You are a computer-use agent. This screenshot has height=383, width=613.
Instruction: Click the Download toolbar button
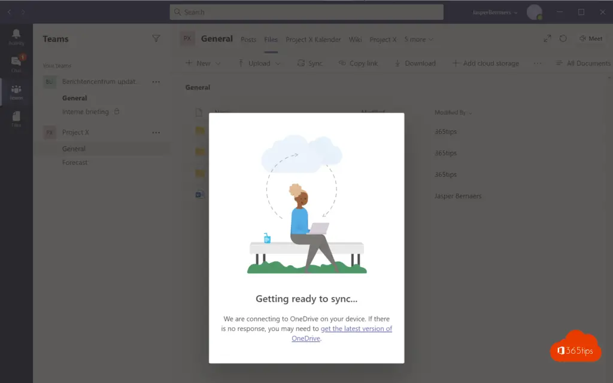[414, 63]
